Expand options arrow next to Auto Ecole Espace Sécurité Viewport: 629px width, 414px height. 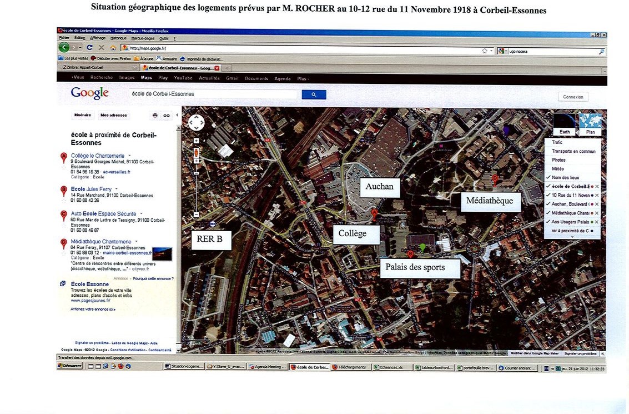pos(141,214)
